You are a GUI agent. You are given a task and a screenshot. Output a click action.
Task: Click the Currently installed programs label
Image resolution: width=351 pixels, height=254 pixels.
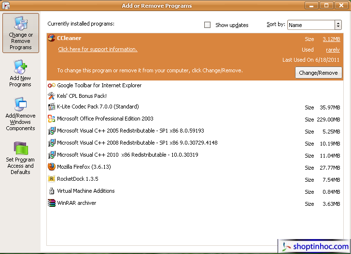pos(81,24)
